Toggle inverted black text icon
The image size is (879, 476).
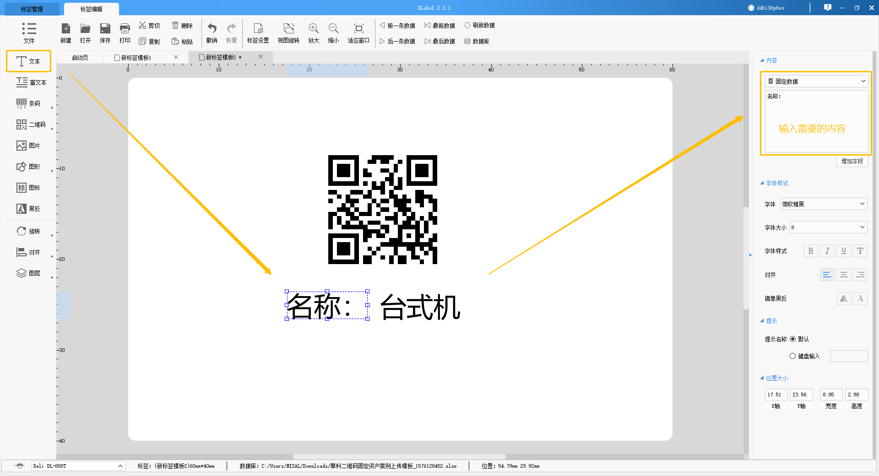click(860, 298)
